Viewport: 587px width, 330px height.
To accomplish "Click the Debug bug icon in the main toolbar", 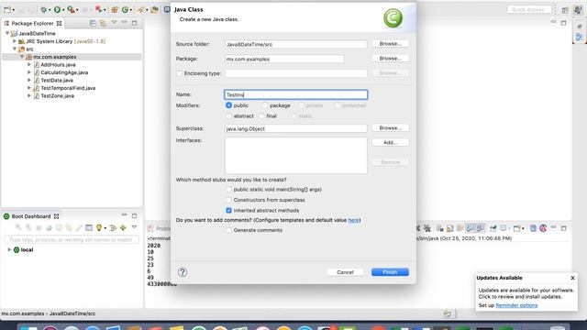I will (43, 9).
